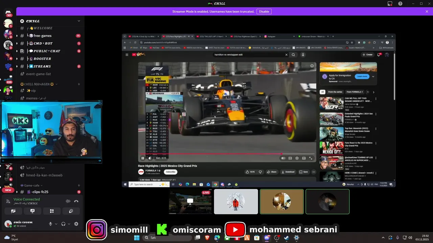Screen dimensions: 433x243
Task: Open soundboard in voice panel
Action: coord(71,211)
